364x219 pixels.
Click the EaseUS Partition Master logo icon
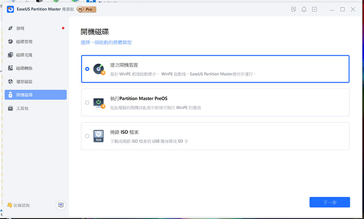[10, 9]
